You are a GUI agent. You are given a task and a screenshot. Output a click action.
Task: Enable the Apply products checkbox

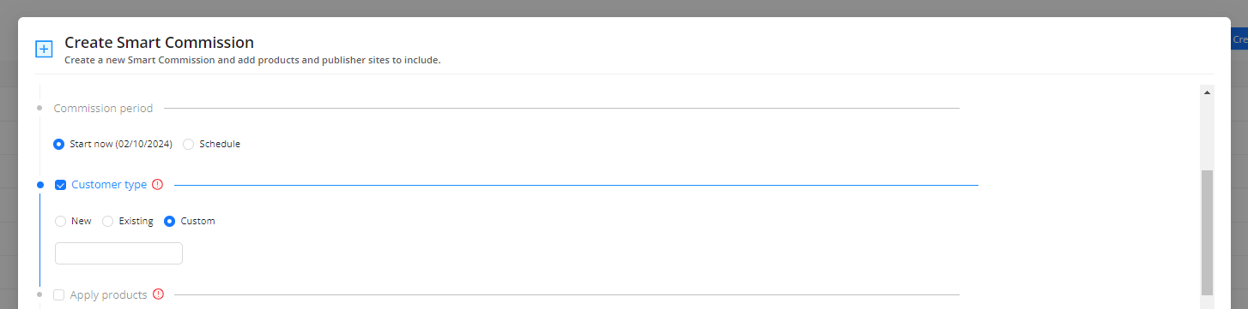(x=59, y=294)
